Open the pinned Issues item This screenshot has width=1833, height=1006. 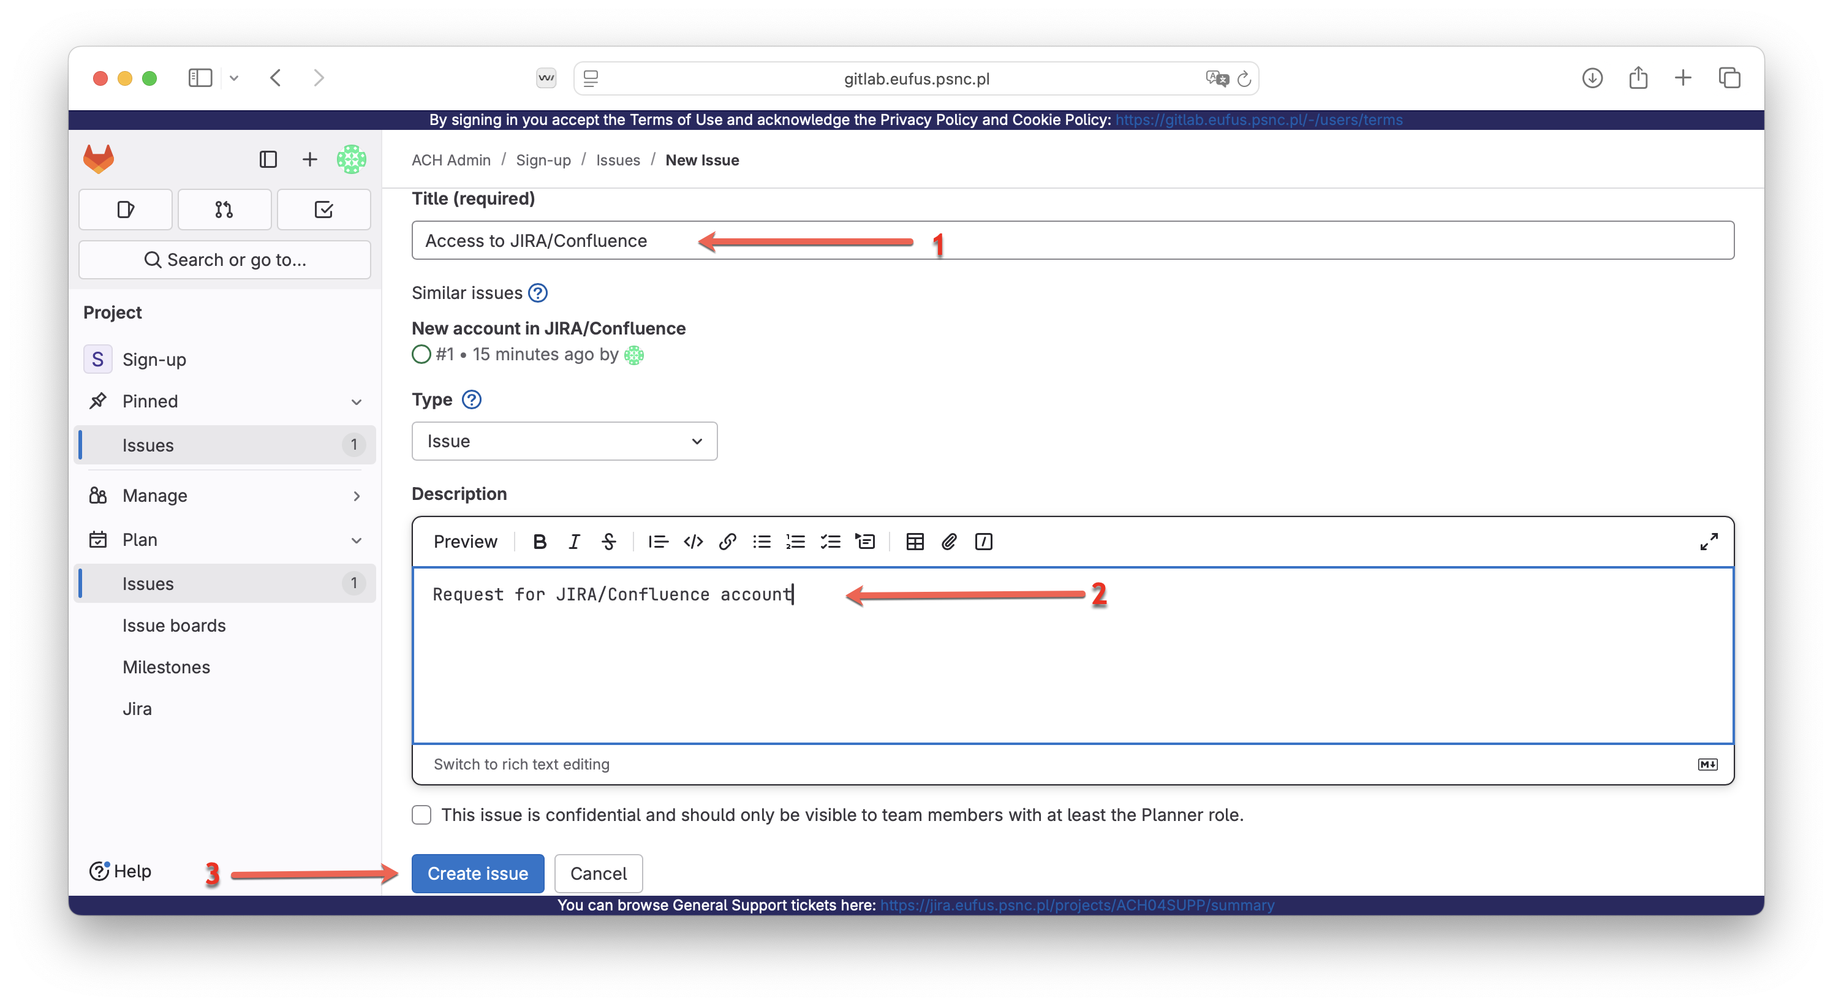pyautogui.click(x=224, y=445)
